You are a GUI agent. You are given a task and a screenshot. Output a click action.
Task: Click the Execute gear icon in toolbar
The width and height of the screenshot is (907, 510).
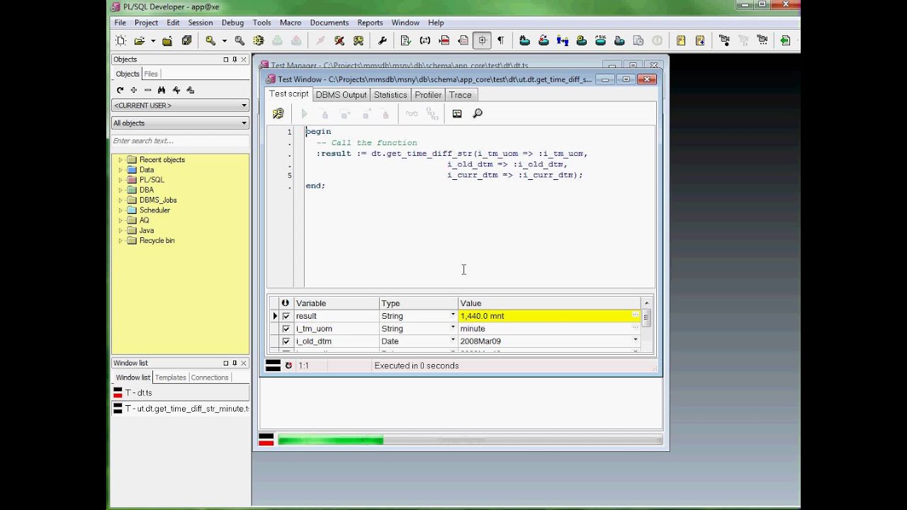(259, 41)
